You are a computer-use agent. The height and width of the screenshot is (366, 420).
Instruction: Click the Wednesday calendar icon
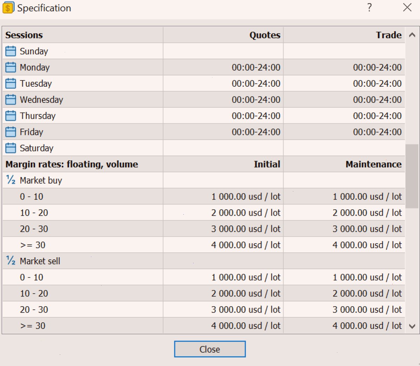tap(10, 100)
